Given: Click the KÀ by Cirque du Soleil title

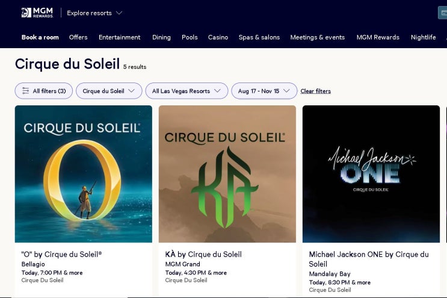Looking at the screenshot, I should (x=203, y=255).
